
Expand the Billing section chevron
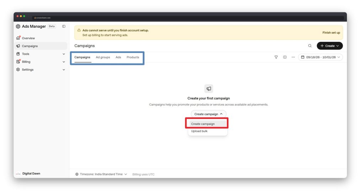tap(64, 62)
